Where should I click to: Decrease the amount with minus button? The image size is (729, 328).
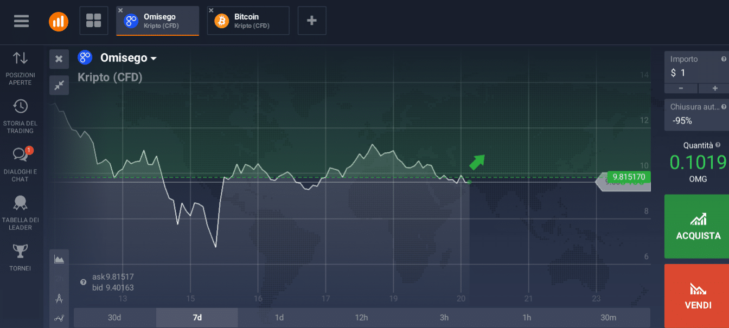pos(681,88)
